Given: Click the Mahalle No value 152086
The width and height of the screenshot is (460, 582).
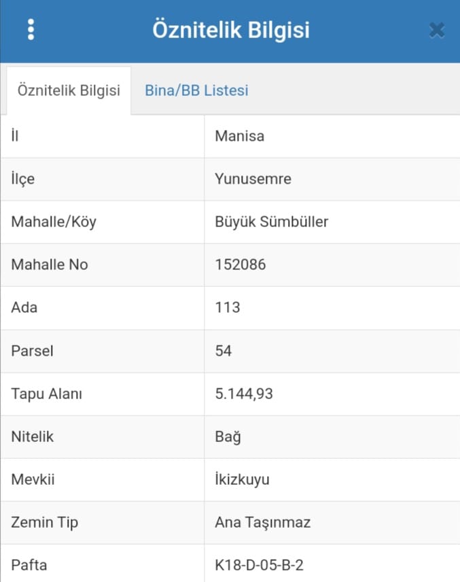Looking at the screenshot, I should (241, 264).
